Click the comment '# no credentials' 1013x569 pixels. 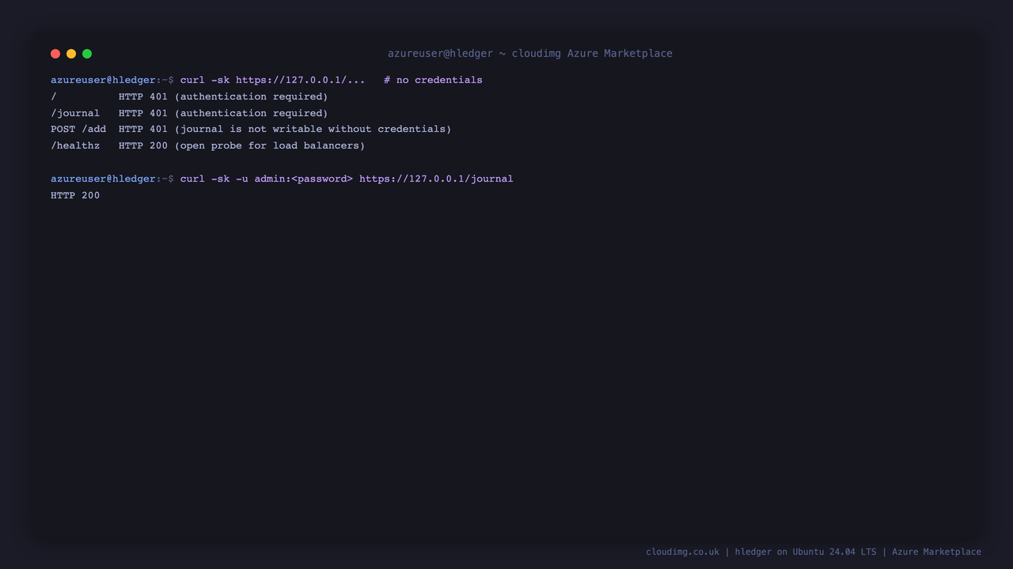[x=433, y=80]
